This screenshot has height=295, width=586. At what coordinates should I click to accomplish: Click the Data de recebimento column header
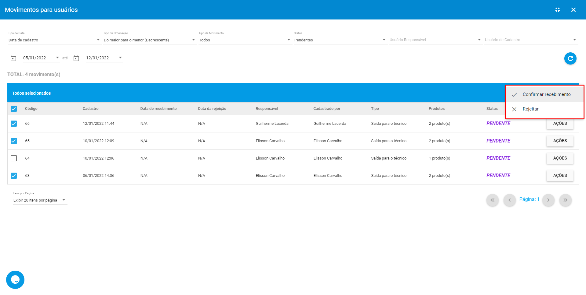(x=158, y=109)
